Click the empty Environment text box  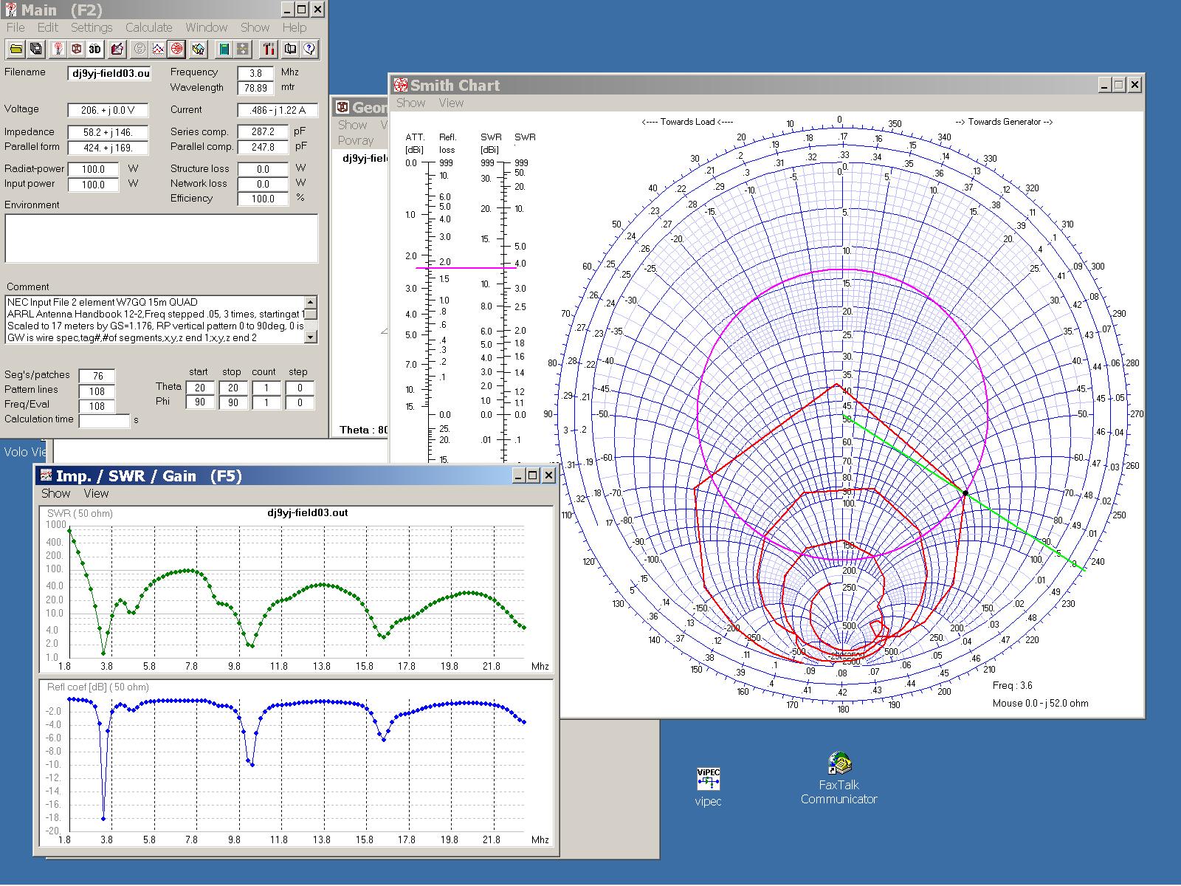click(x=162, y=238)
